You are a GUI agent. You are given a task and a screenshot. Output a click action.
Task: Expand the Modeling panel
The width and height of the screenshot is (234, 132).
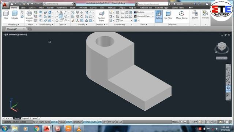click(13, 25)
